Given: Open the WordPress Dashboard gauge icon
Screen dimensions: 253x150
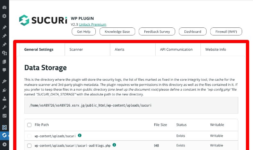Looking at the screenshot, I should [x=4, y=7].
